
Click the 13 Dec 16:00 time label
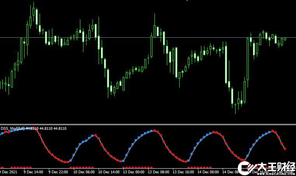[183, 172]
